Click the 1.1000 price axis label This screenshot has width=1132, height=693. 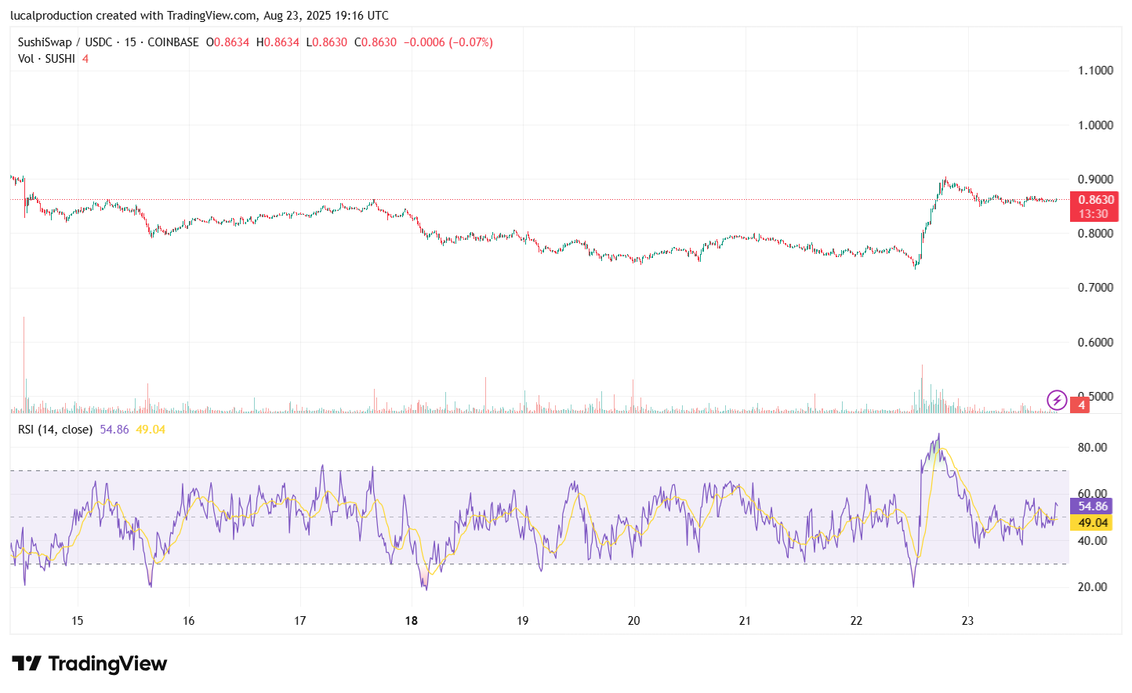pyautogui.click(x=1095, y=71)
